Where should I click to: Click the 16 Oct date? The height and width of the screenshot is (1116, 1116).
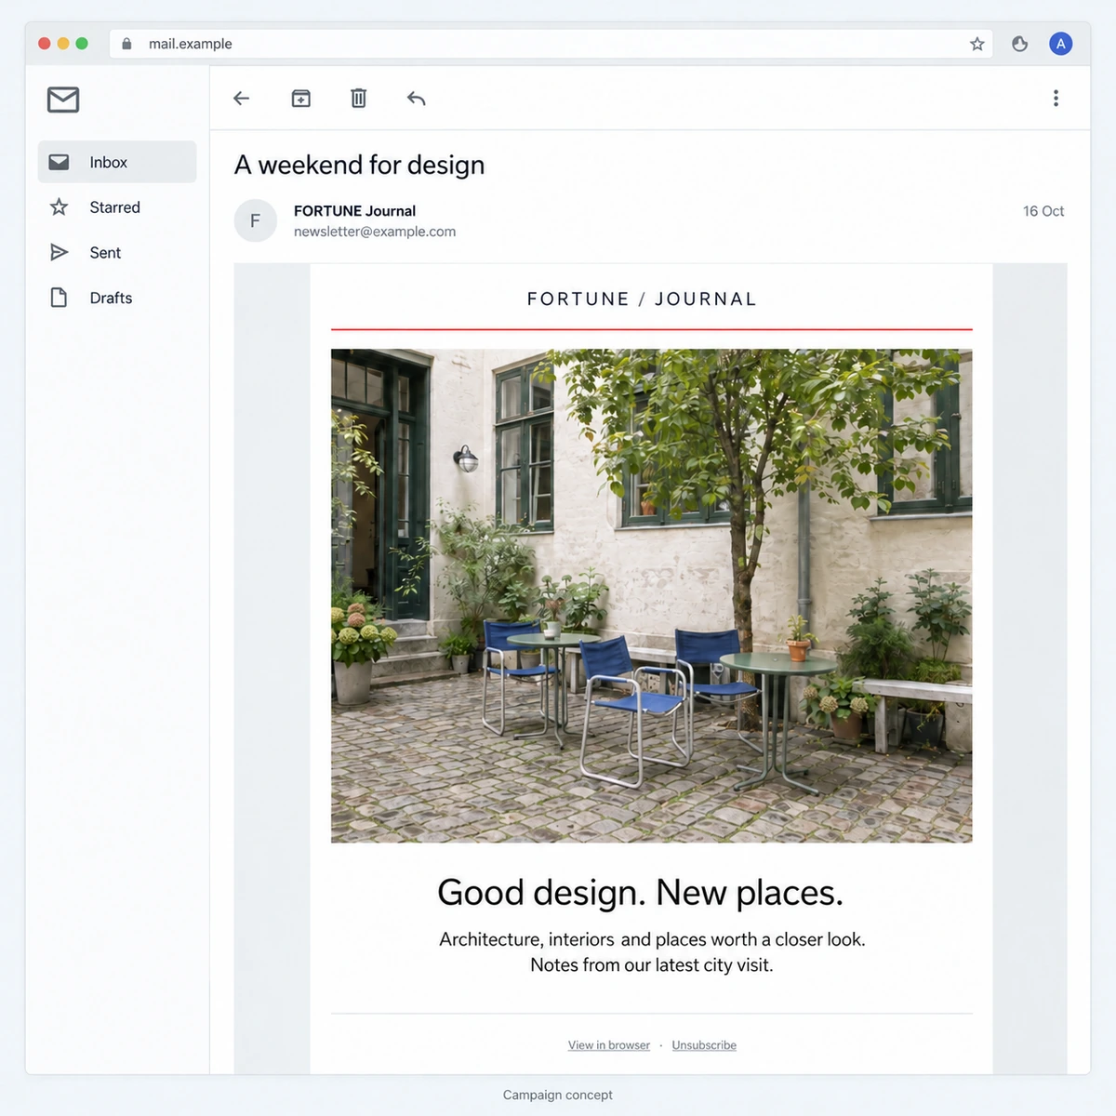point(1043,211)
